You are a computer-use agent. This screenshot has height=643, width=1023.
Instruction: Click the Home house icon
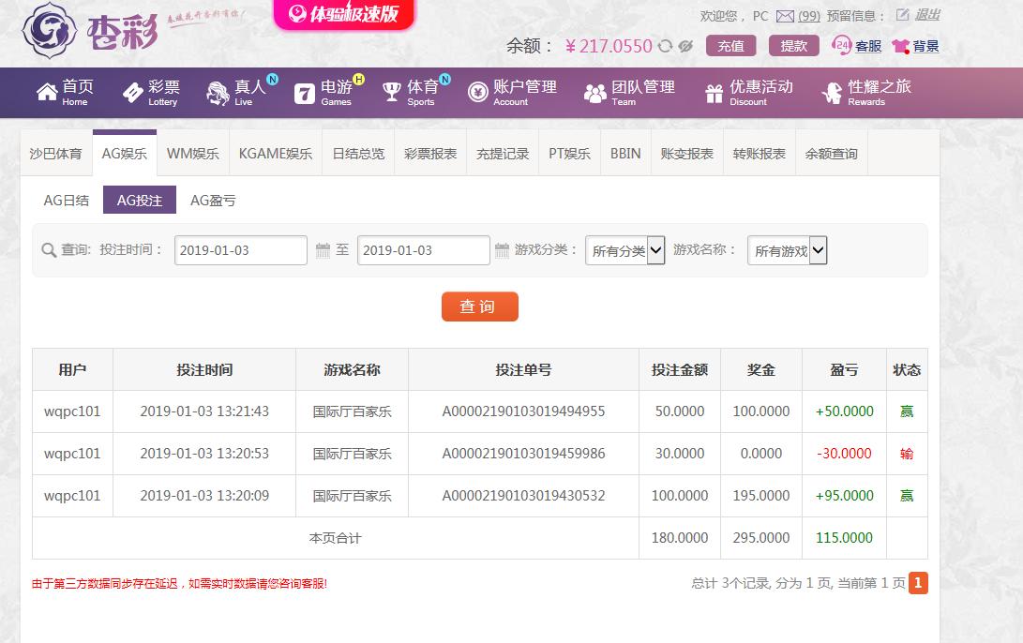(47, 93)
